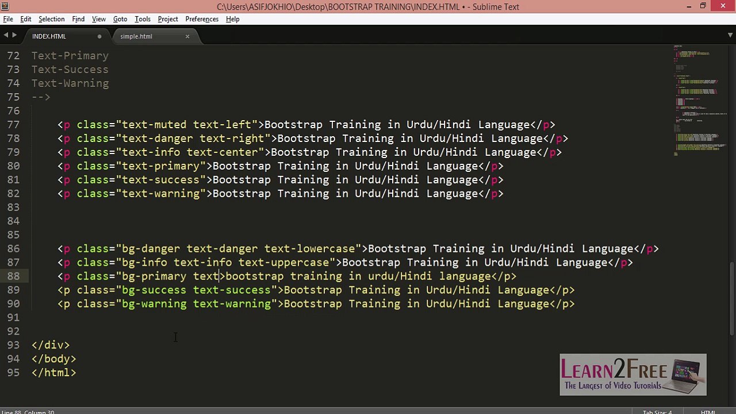Click the text-success class on line 81
736x414 pixels.
pos(160,179)
